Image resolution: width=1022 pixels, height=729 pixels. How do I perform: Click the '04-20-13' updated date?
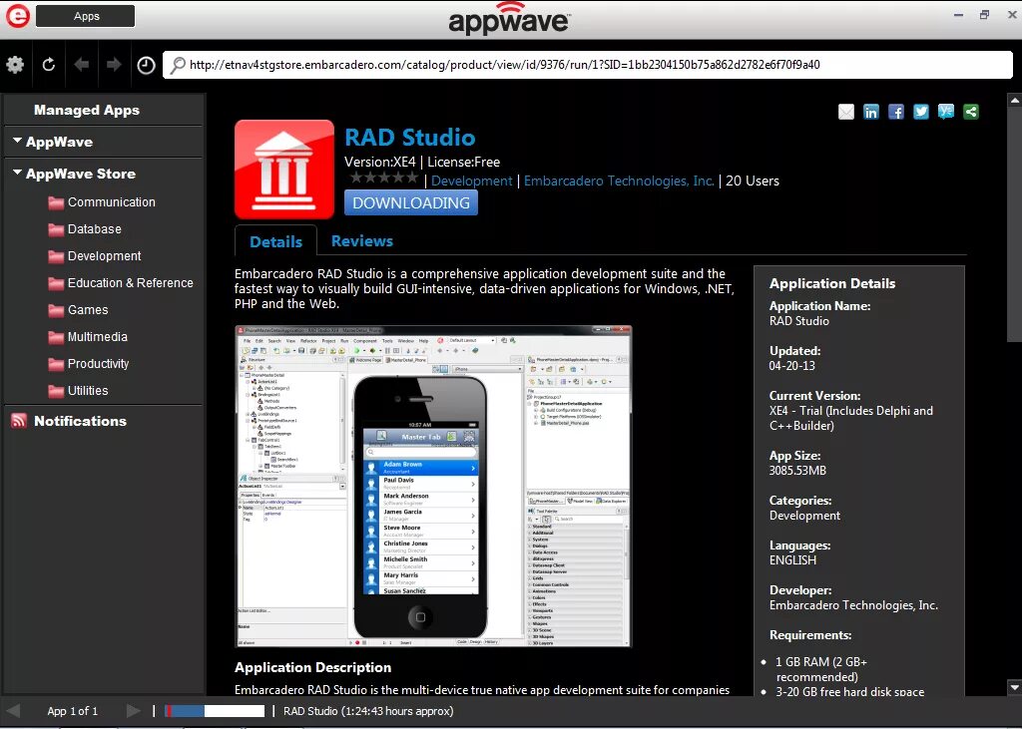[791, 365]
